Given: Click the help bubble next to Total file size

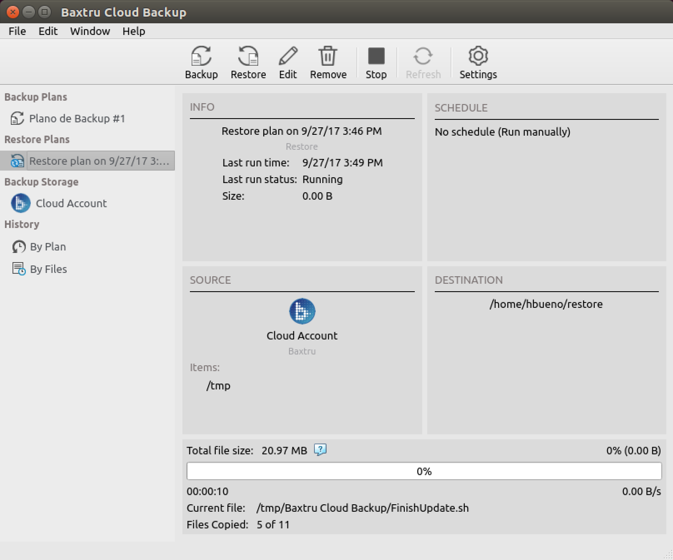Looking at the screenshot, I should coord(320,450).
